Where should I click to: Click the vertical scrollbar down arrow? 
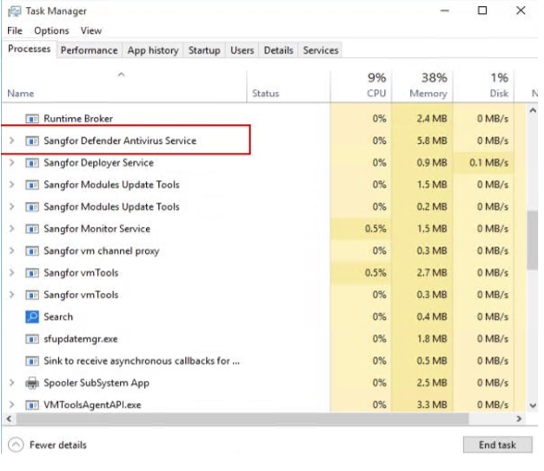pos(533,405)
